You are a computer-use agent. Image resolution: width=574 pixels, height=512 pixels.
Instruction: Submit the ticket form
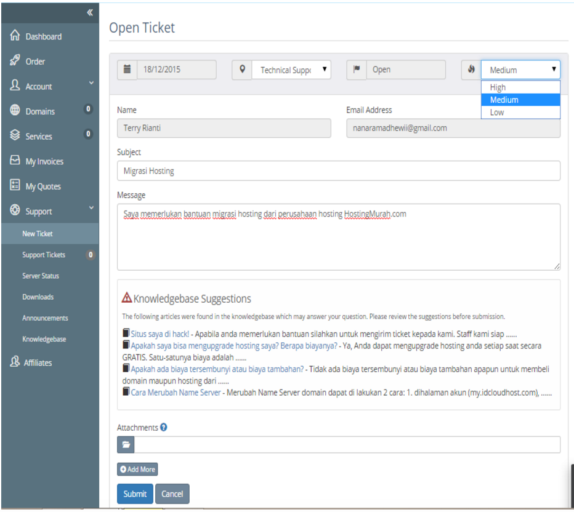[x=134, y=494]
